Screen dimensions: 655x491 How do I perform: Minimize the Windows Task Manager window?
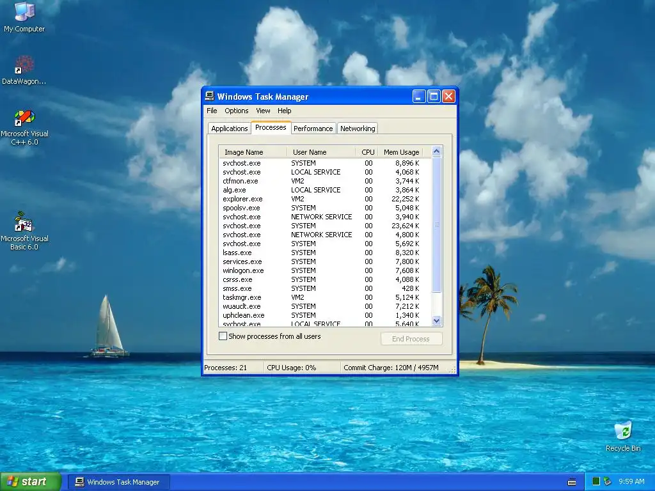click(x=419, y=97)
